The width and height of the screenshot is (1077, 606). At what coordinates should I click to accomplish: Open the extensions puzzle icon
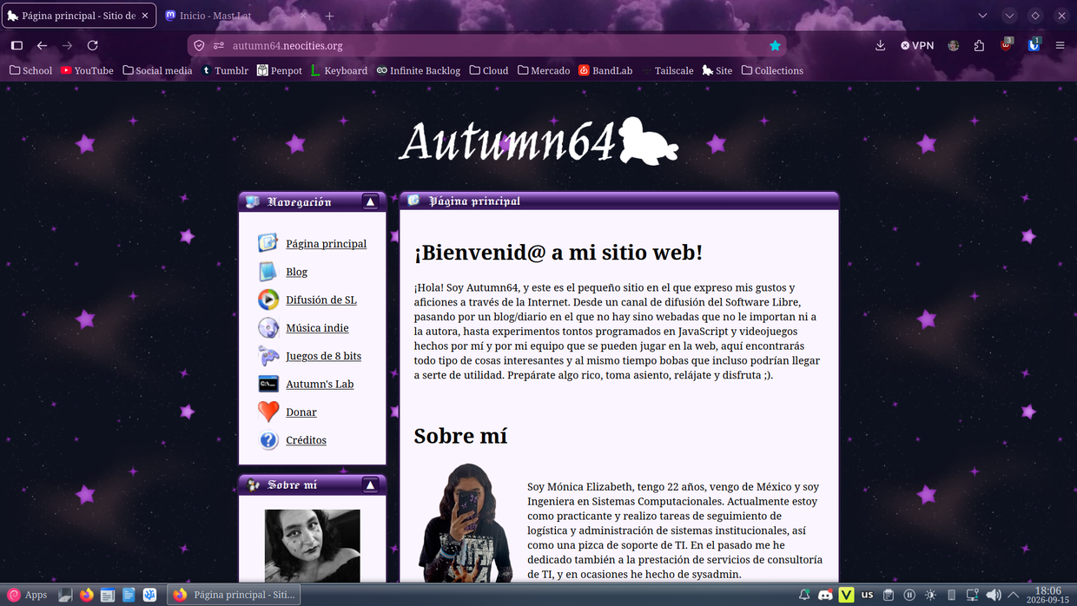point(980,46)
